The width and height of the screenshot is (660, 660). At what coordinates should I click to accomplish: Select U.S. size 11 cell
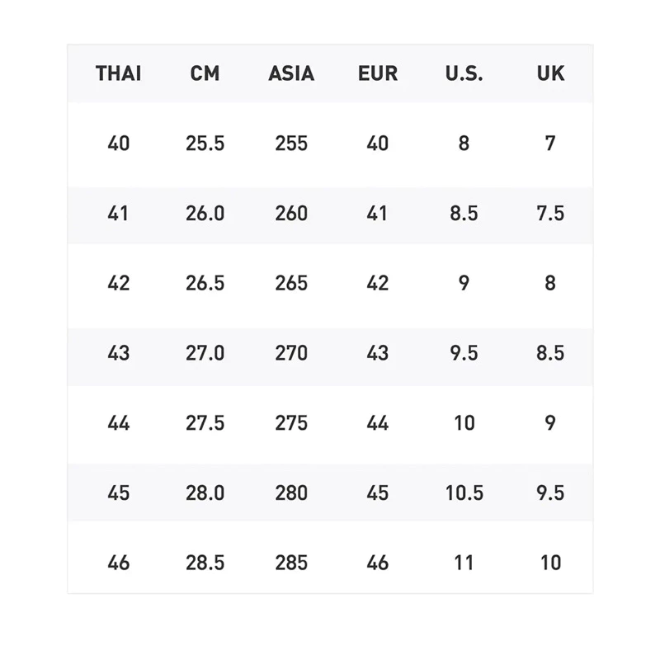point(464,563)
